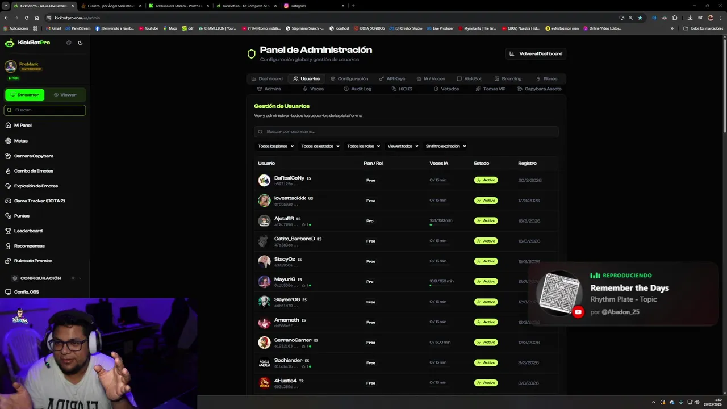Open Carrera Capybara in sidebar
This screenshot has width=727, height=409.
click(x=34, y=156)
